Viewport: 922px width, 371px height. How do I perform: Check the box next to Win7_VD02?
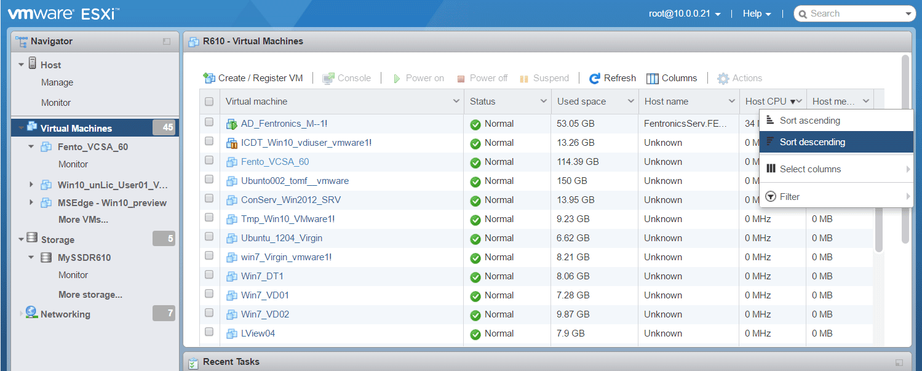[x=209, y=313]
